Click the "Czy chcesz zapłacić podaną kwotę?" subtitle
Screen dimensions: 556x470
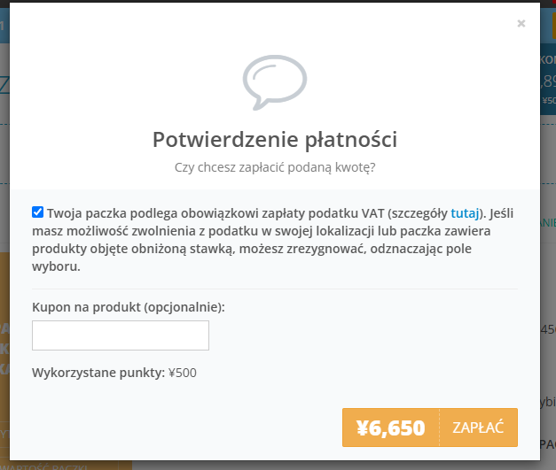(274, 166)
